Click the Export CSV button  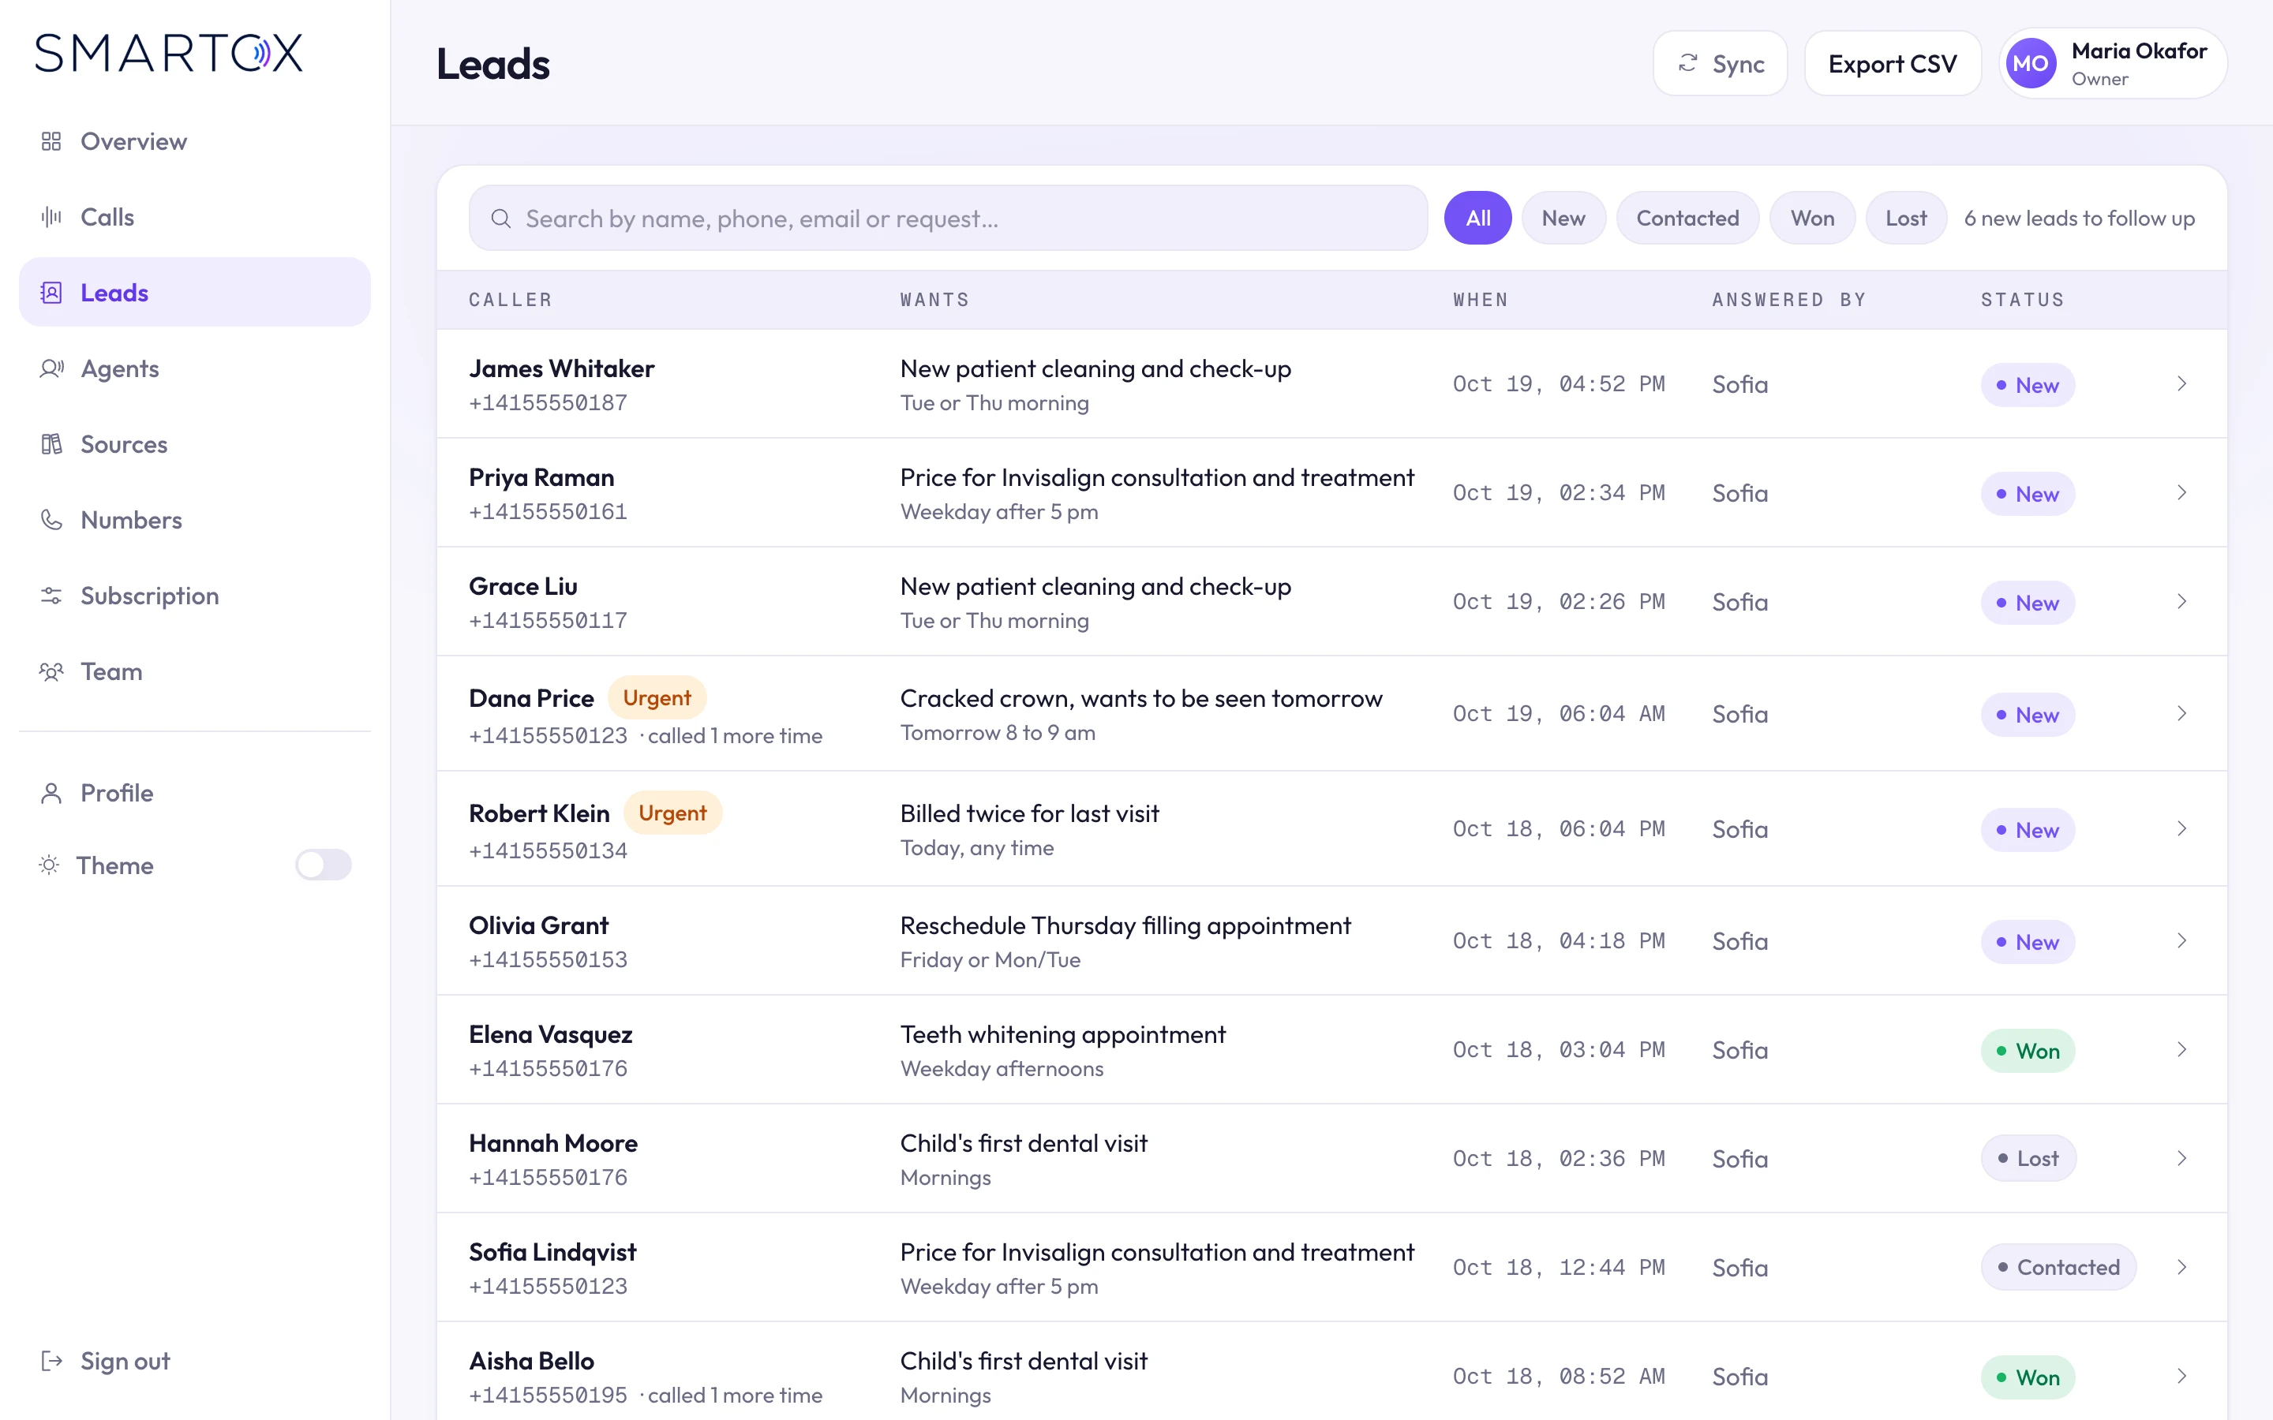pyautogui.click(x=1893, y=64)
